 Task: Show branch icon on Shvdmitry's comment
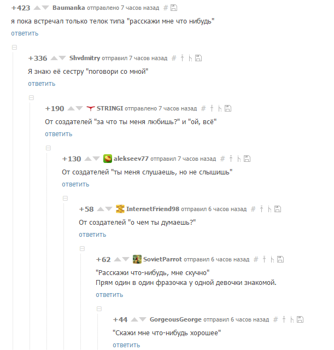point(190,59)
